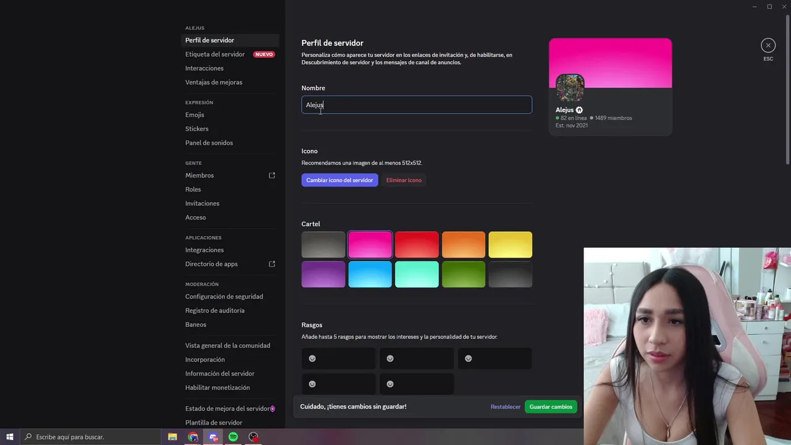This screenshot has height=445, width=791.
Task: Select the blue banner color
Action: [x=370, y=274]
